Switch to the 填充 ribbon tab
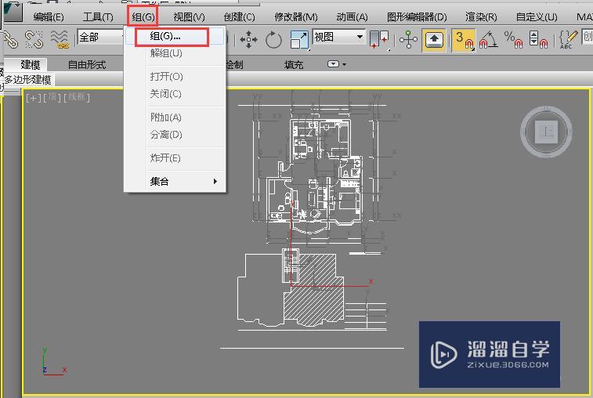Screen dimensions: 593x398 (x=294, y=65)
